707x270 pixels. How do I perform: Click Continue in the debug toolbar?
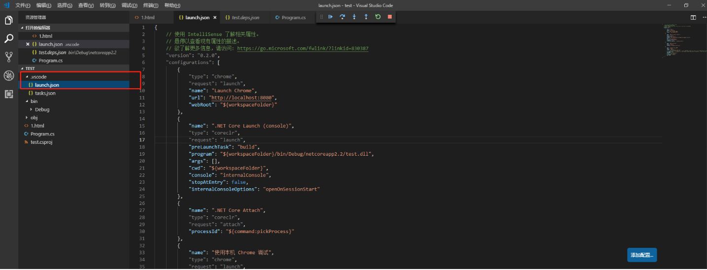[x=331, y=17]
